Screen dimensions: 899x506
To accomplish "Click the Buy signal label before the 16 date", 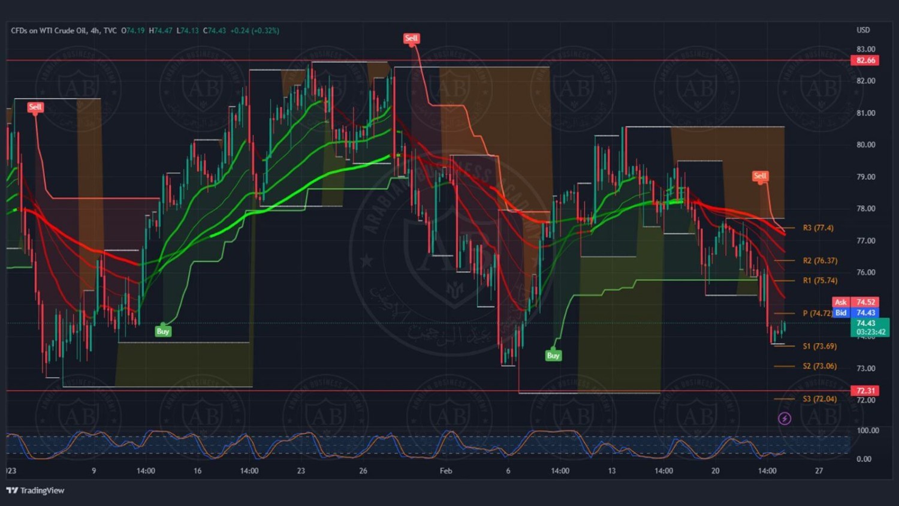I will point(163,331).
